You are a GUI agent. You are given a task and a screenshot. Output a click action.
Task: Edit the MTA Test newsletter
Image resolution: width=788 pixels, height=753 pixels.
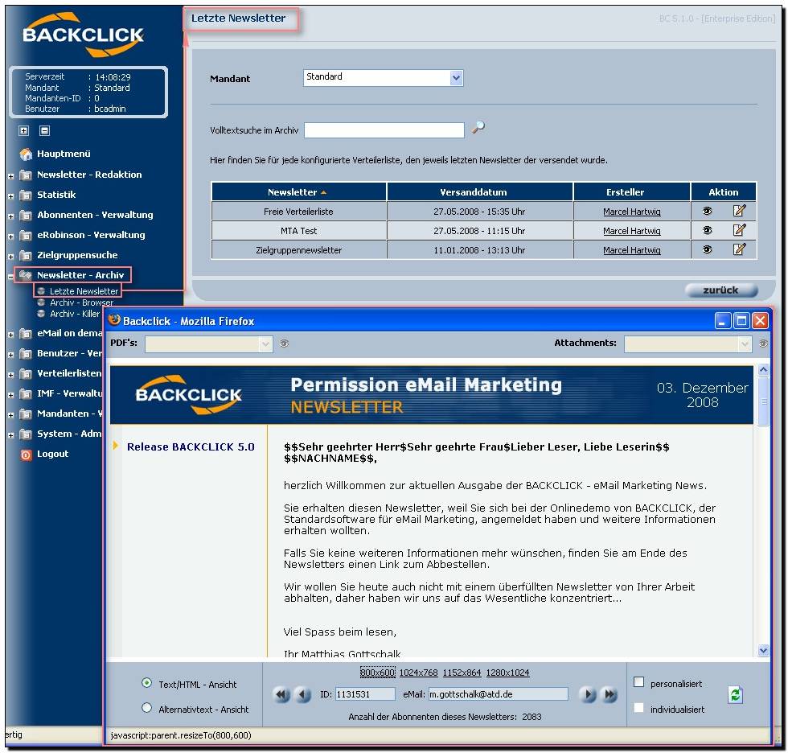click(739, 230)
